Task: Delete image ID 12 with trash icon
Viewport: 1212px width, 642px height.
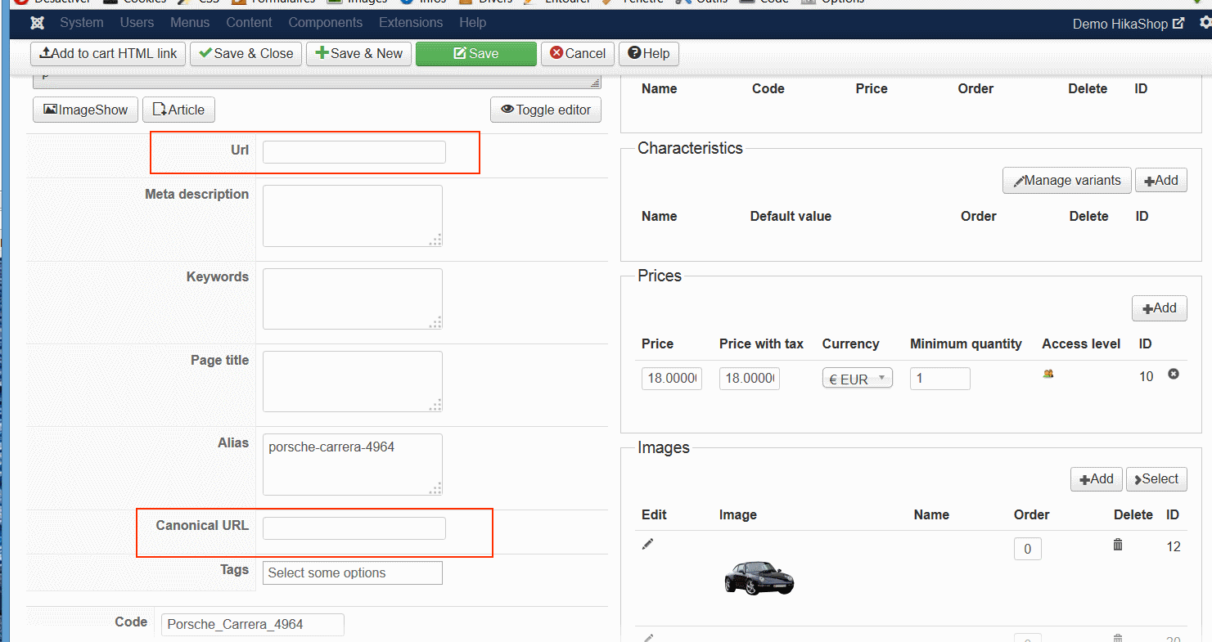Action: 1118,544
